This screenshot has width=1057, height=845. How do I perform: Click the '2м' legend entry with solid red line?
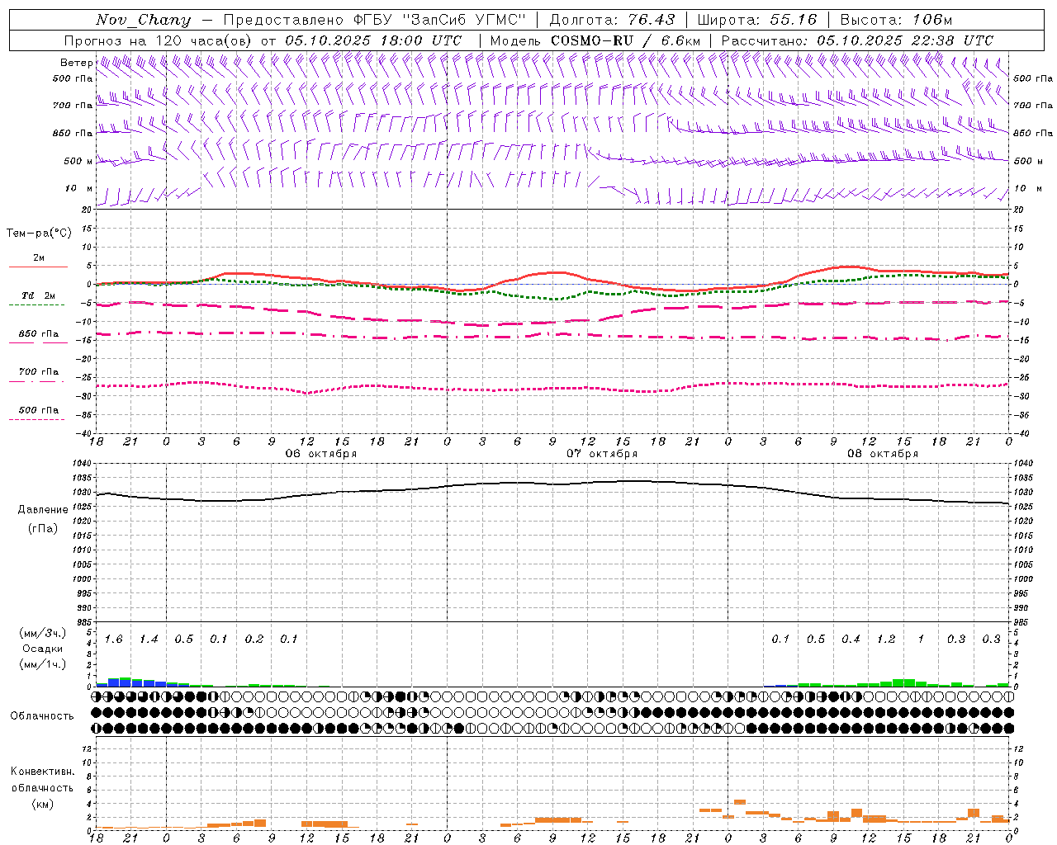coord(39,258)
